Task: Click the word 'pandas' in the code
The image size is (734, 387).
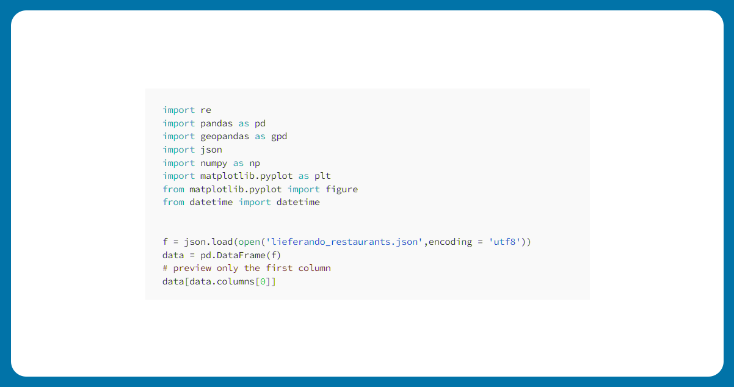Action: 216,123
